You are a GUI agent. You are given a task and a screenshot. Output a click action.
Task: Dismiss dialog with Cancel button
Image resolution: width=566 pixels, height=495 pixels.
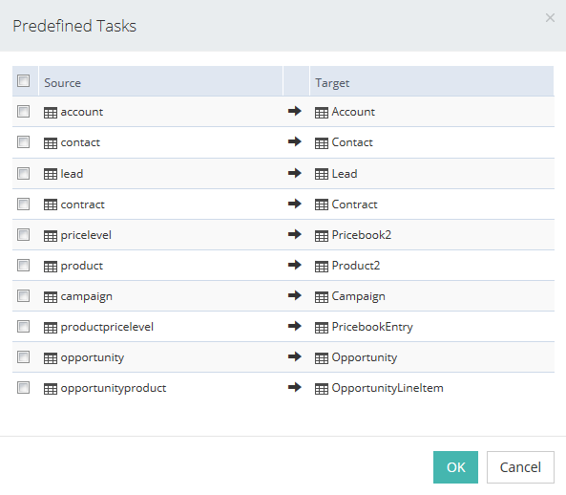pyautogui.click(x=520, y=467)
